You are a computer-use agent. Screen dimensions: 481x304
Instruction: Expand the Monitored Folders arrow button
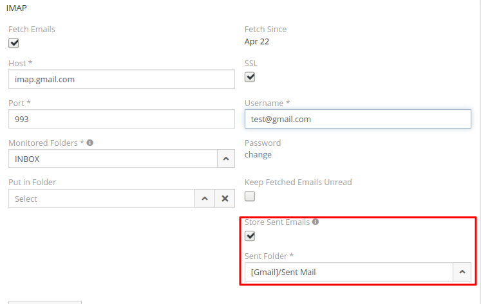tap(225, 159)
